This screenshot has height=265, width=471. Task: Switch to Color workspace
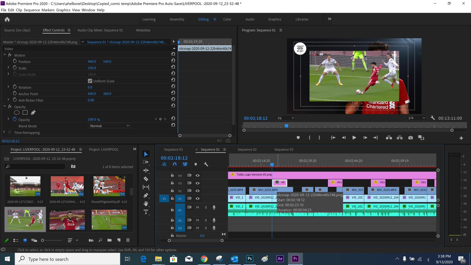click(227, 19)
